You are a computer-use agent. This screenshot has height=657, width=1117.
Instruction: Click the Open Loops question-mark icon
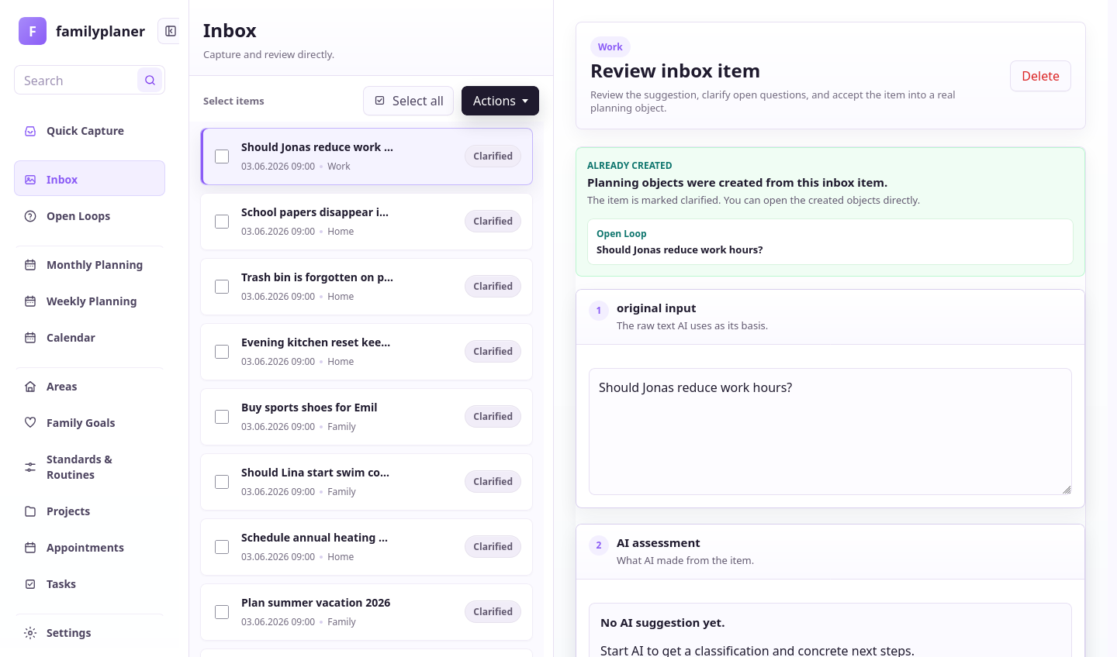click(30, 216)
